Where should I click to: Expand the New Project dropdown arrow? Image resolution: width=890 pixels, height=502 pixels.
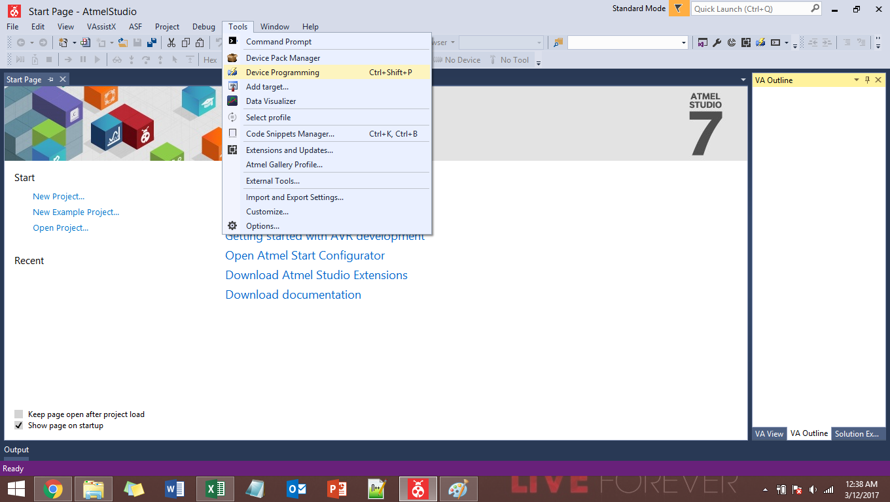click(x=74, y=42)
